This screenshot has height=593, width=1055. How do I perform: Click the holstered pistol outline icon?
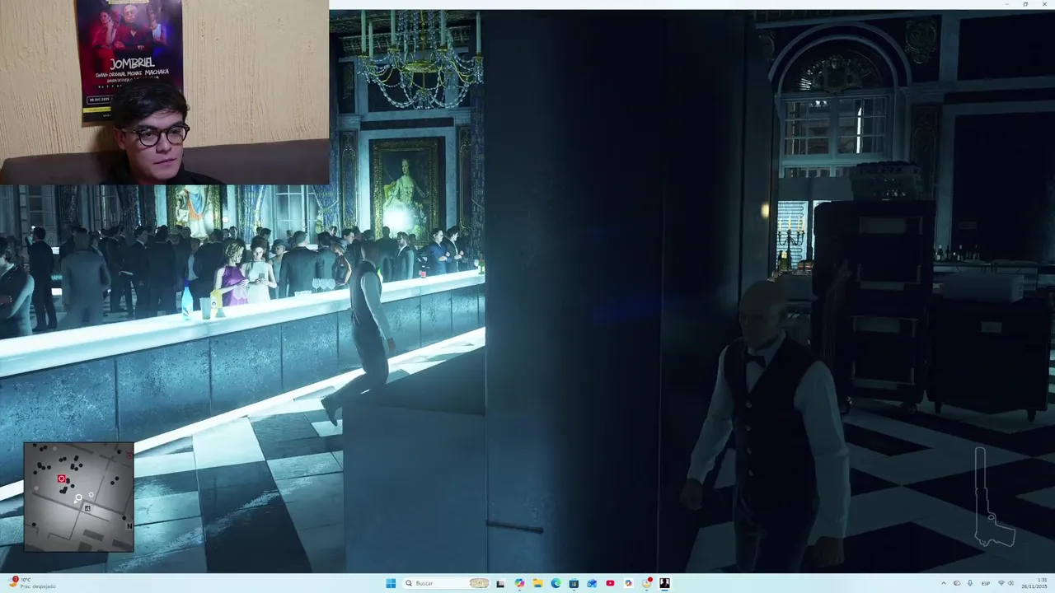(x=994, y=497)
